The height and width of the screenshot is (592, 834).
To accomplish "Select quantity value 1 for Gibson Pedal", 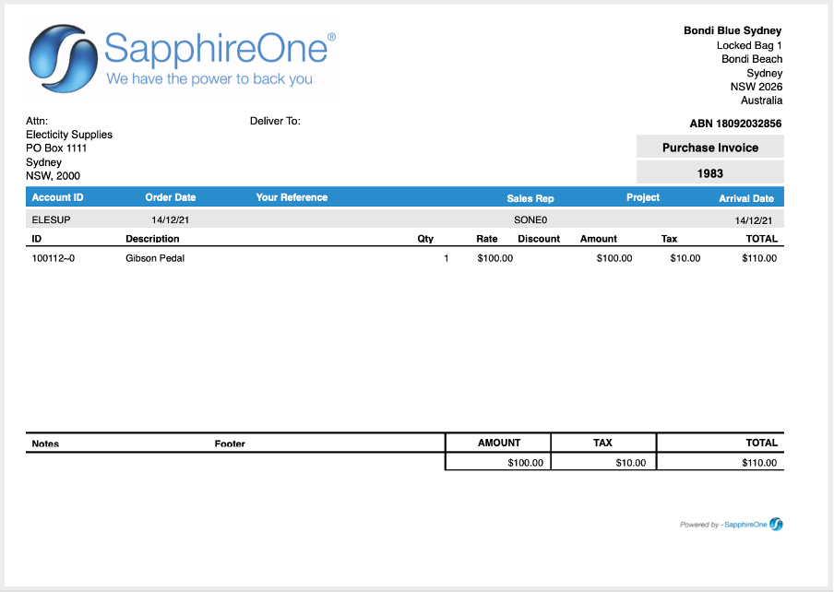I will (447, 258).
